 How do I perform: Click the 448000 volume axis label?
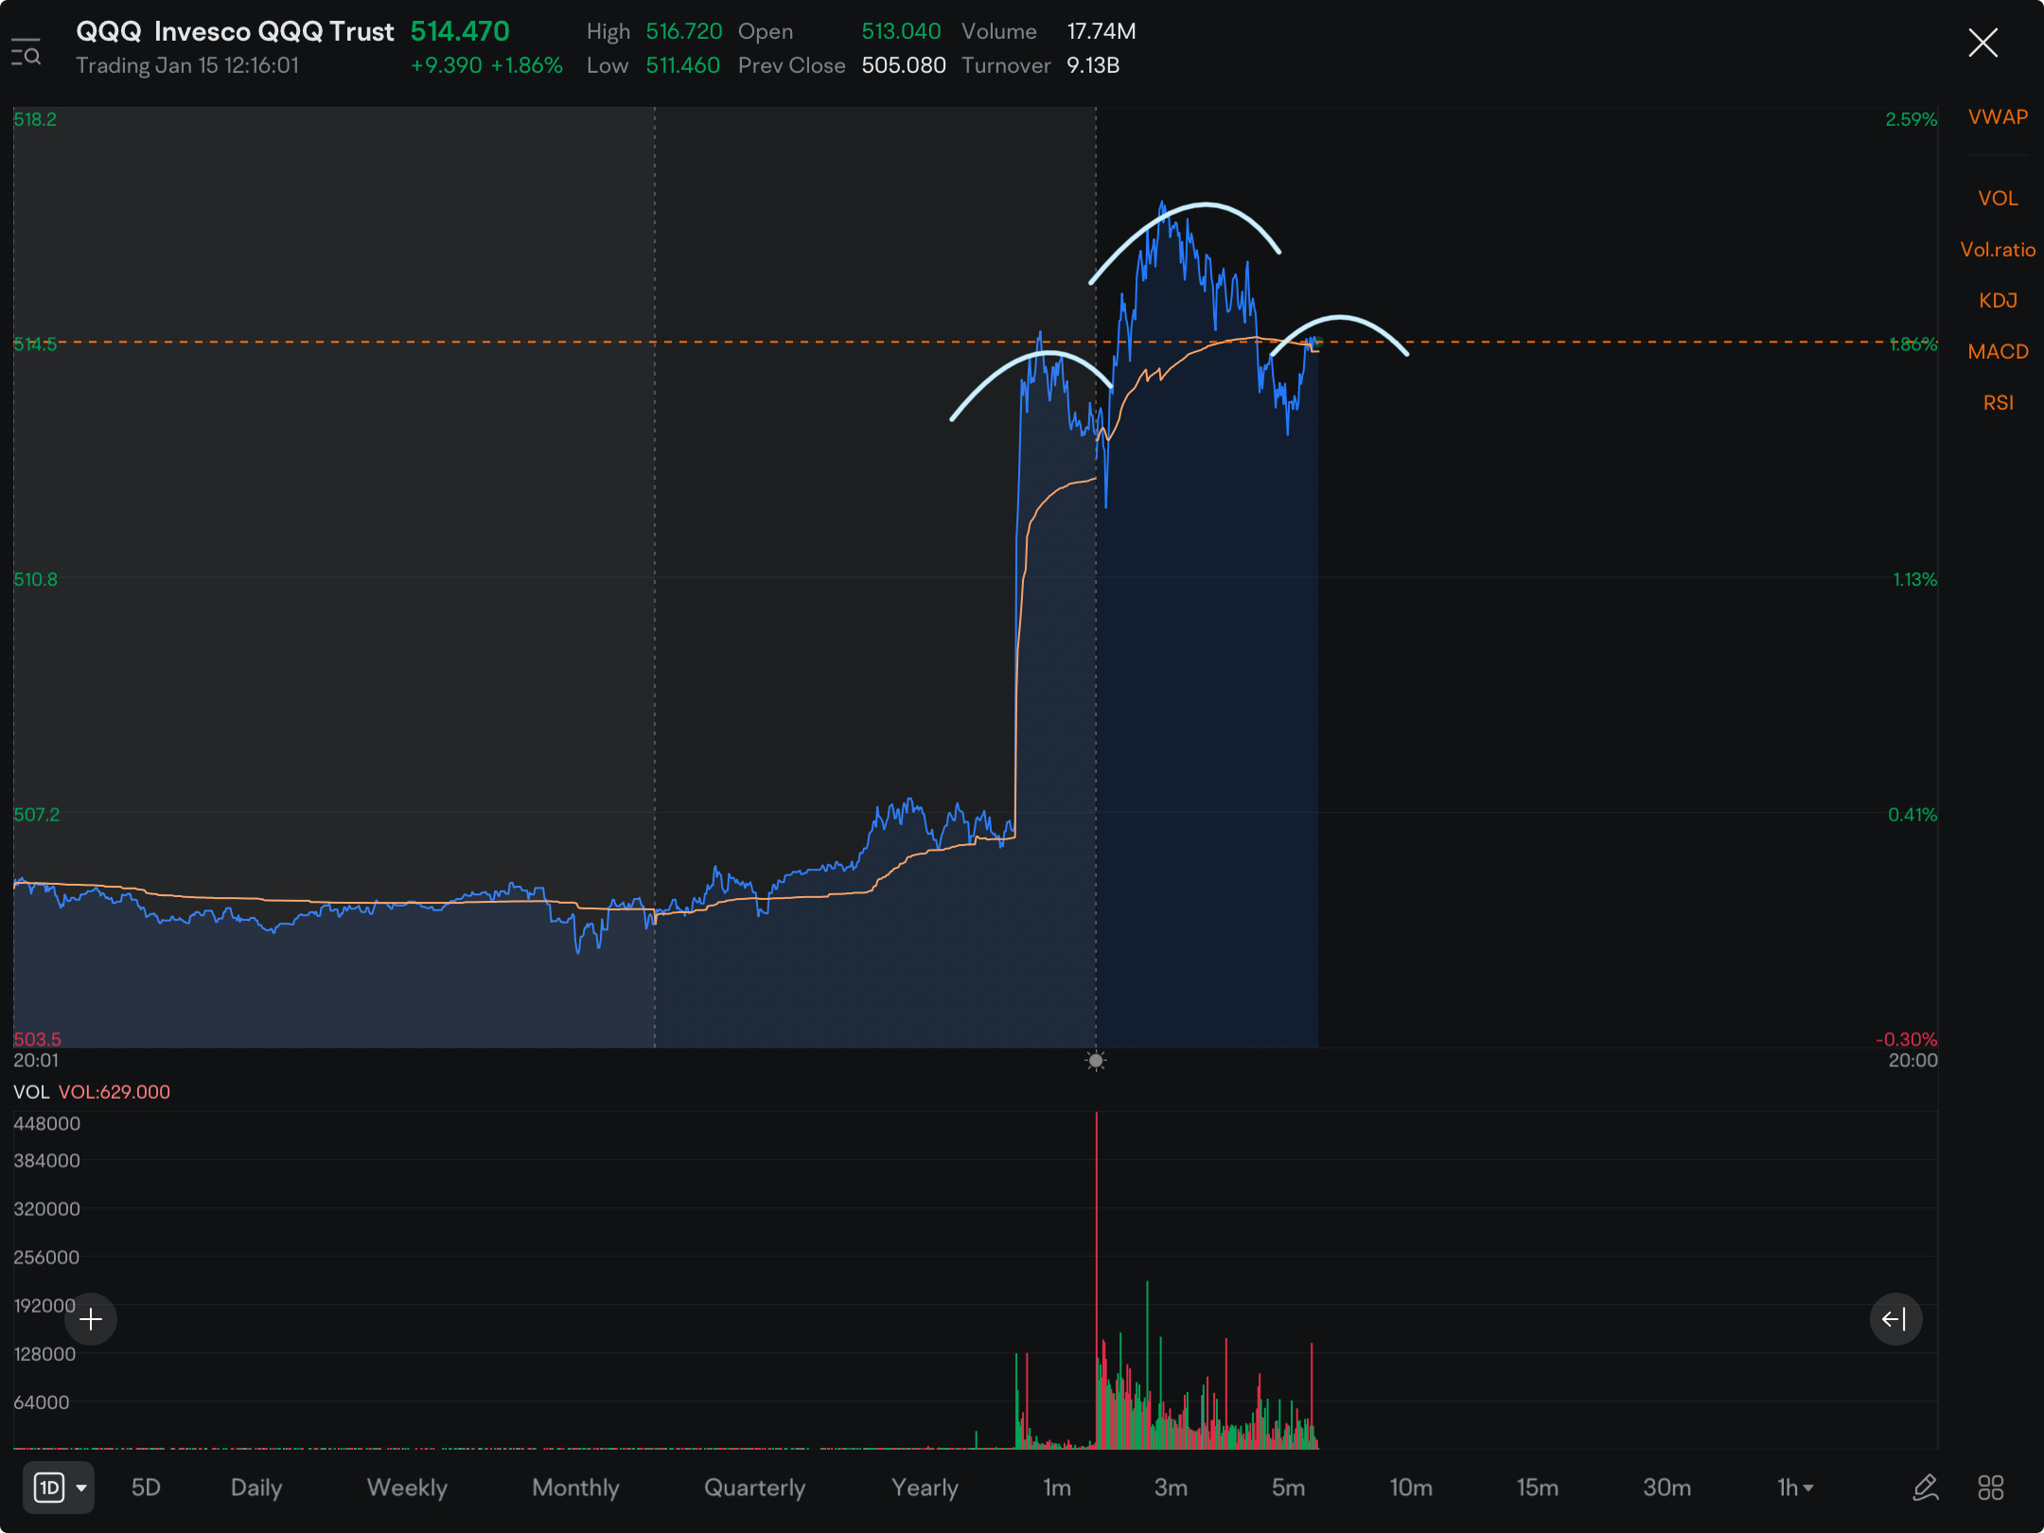(x=47, y=1124)
